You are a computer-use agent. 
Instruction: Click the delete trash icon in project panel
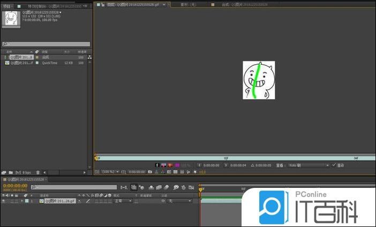[38, 172]
